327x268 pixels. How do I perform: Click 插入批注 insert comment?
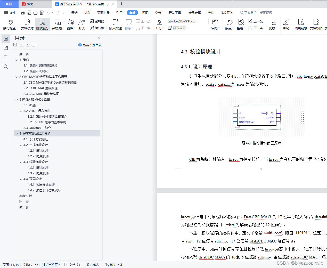point(116,25)
